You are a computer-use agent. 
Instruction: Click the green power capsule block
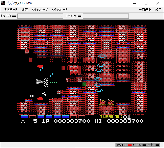[84, 84]
